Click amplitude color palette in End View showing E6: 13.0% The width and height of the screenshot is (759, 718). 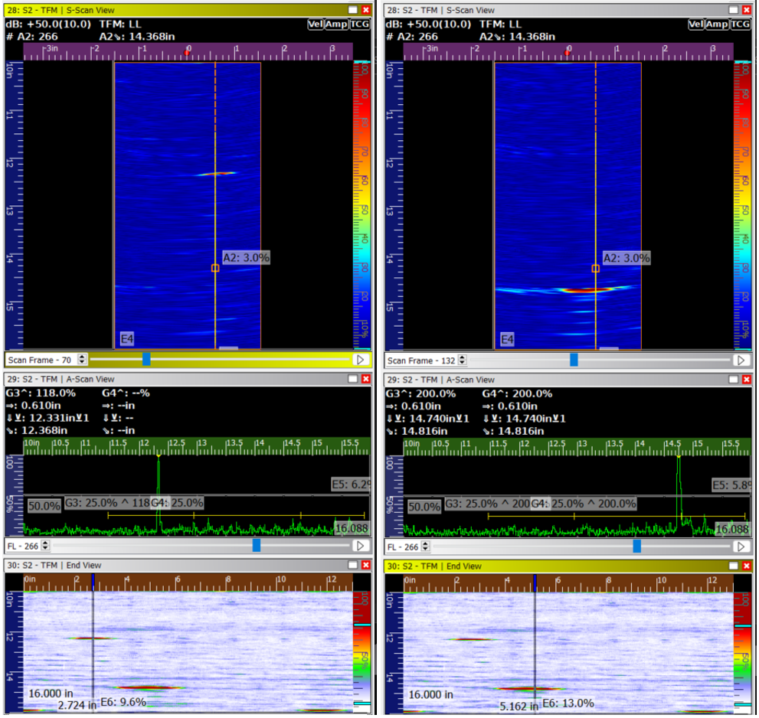click(743, 651)
